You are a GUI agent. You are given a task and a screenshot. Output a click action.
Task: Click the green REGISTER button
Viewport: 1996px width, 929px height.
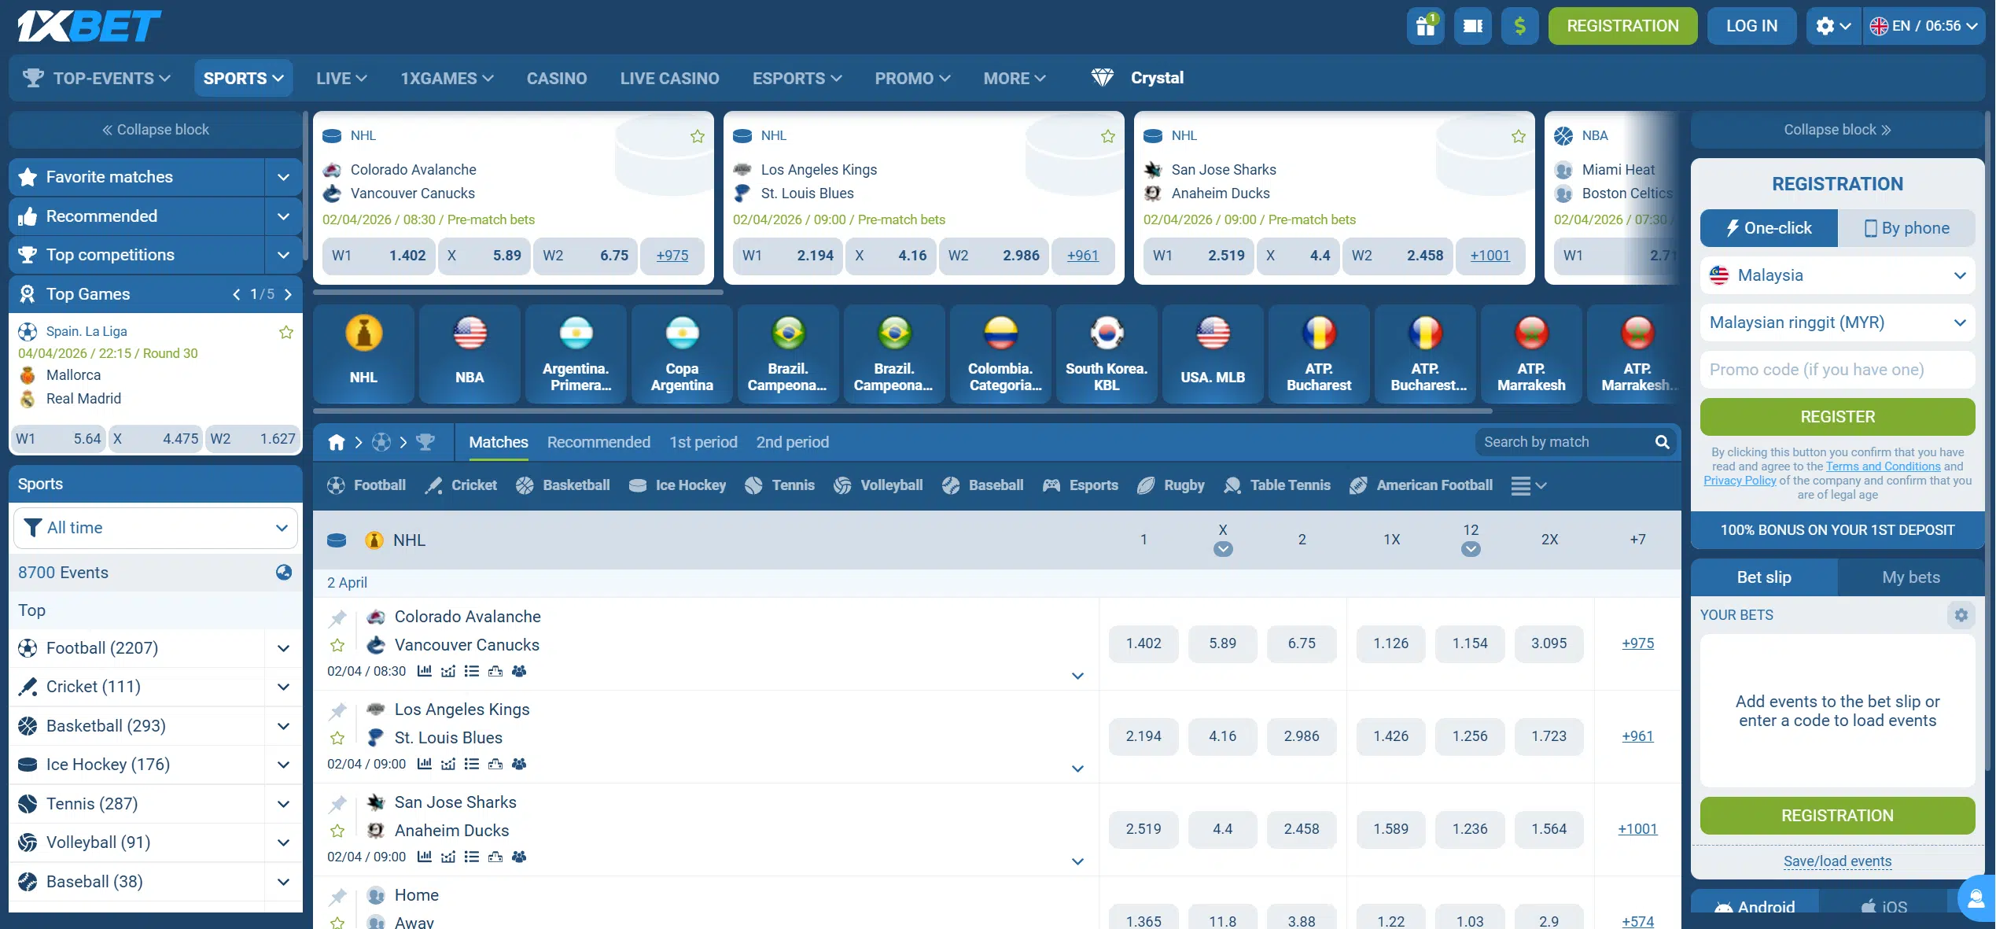(1837, 416)
